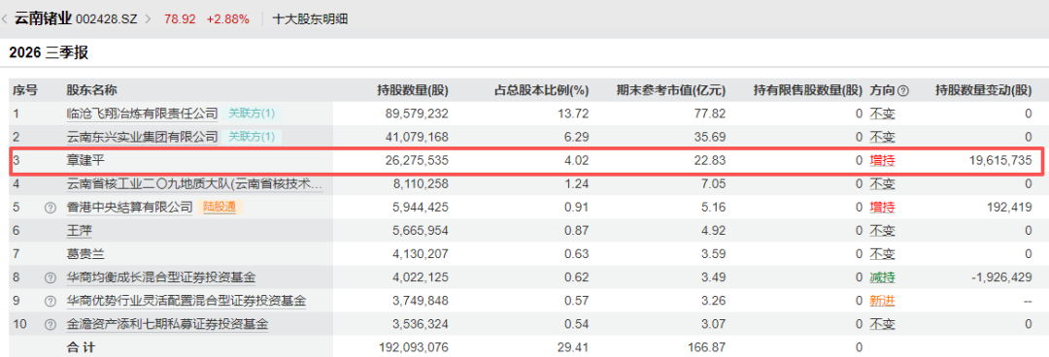Select the change value 19,615,735

[x=1000, y=160]
